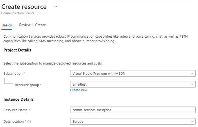Click the Instance Details section heading
198x127 pixels.
click(x=19, y=99)
